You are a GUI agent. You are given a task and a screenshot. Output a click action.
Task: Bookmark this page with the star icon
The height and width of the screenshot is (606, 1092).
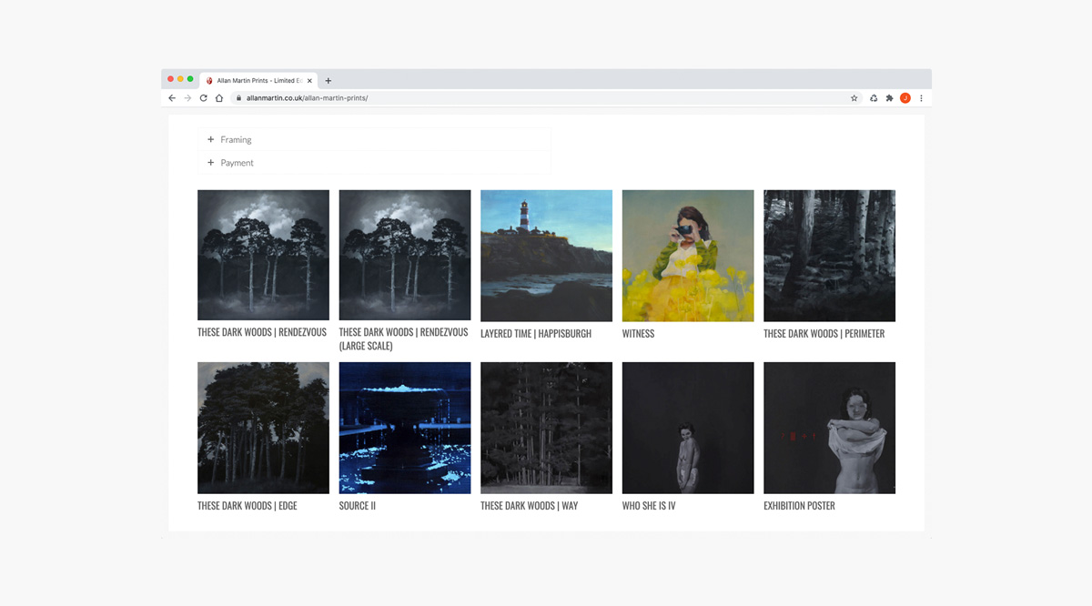pyautogui.click(x=854, y=98)
